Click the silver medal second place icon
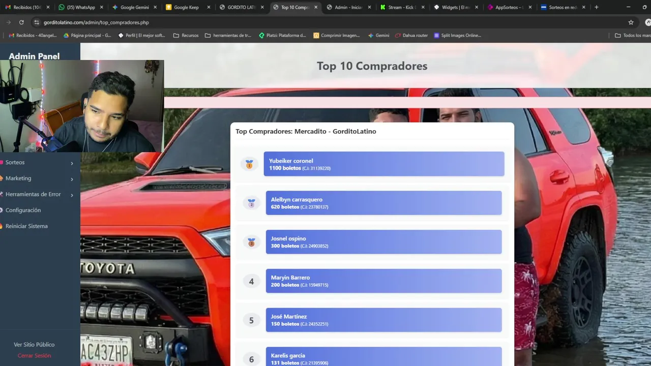This screenshot has height=366, width=651. 251,203
